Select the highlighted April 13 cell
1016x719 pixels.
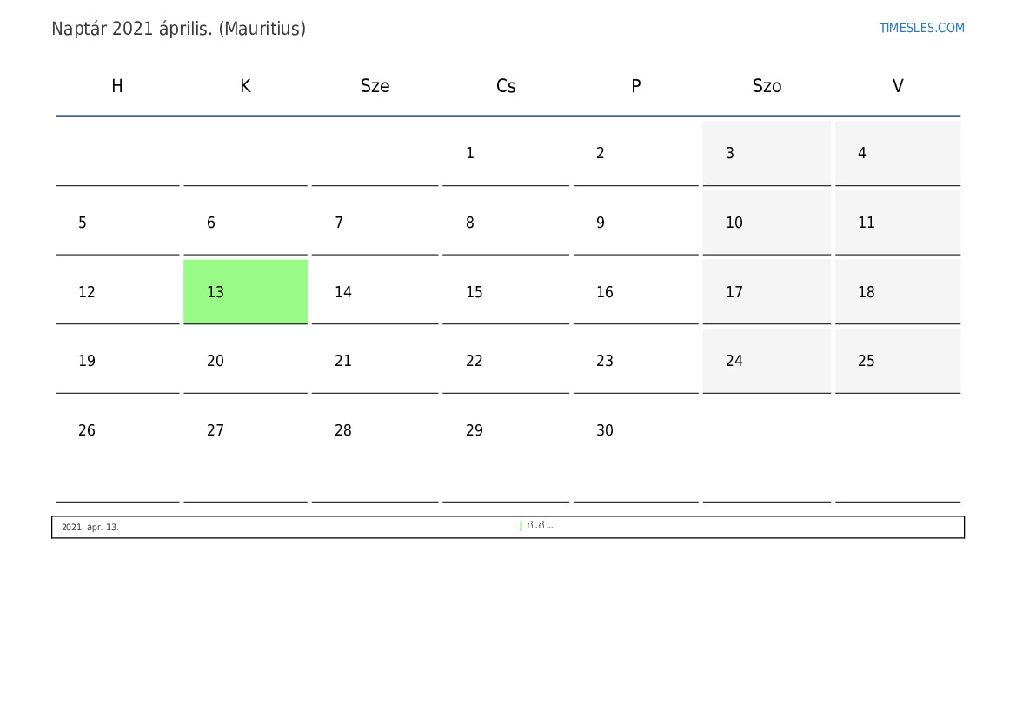tap(246, 292)
